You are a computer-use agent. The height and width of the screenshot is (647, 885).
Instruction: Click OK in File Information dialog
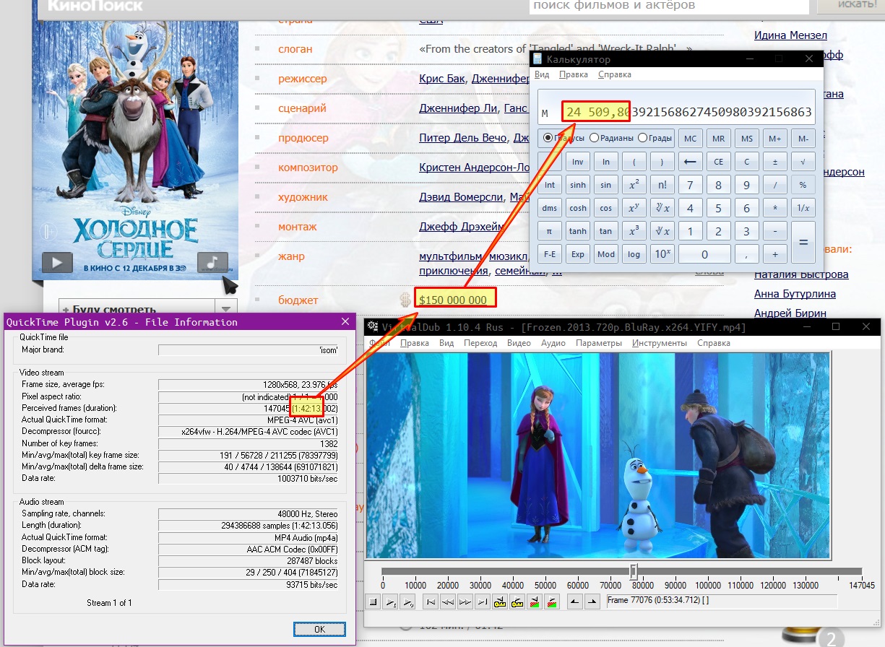pos(319,630)
